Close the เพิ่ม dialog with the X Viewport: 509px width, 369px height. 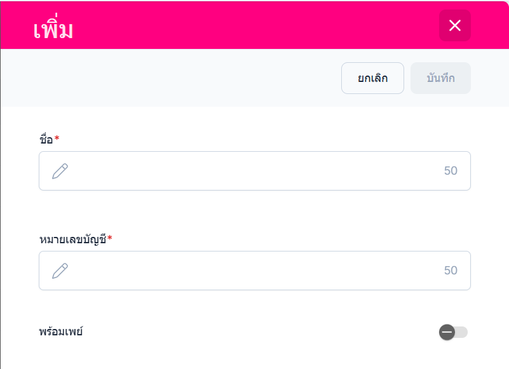point(454,25)
